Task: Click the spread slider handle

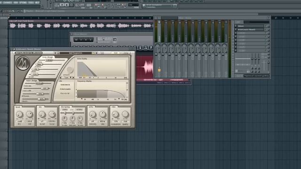Action: 34,74
